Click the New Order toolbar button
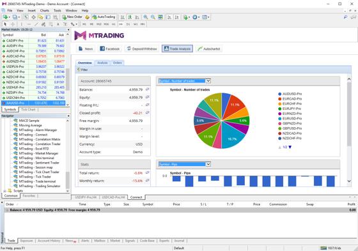The height and width of the screenshot is (251, 358). pyautogui.click(x=72, y=17)
